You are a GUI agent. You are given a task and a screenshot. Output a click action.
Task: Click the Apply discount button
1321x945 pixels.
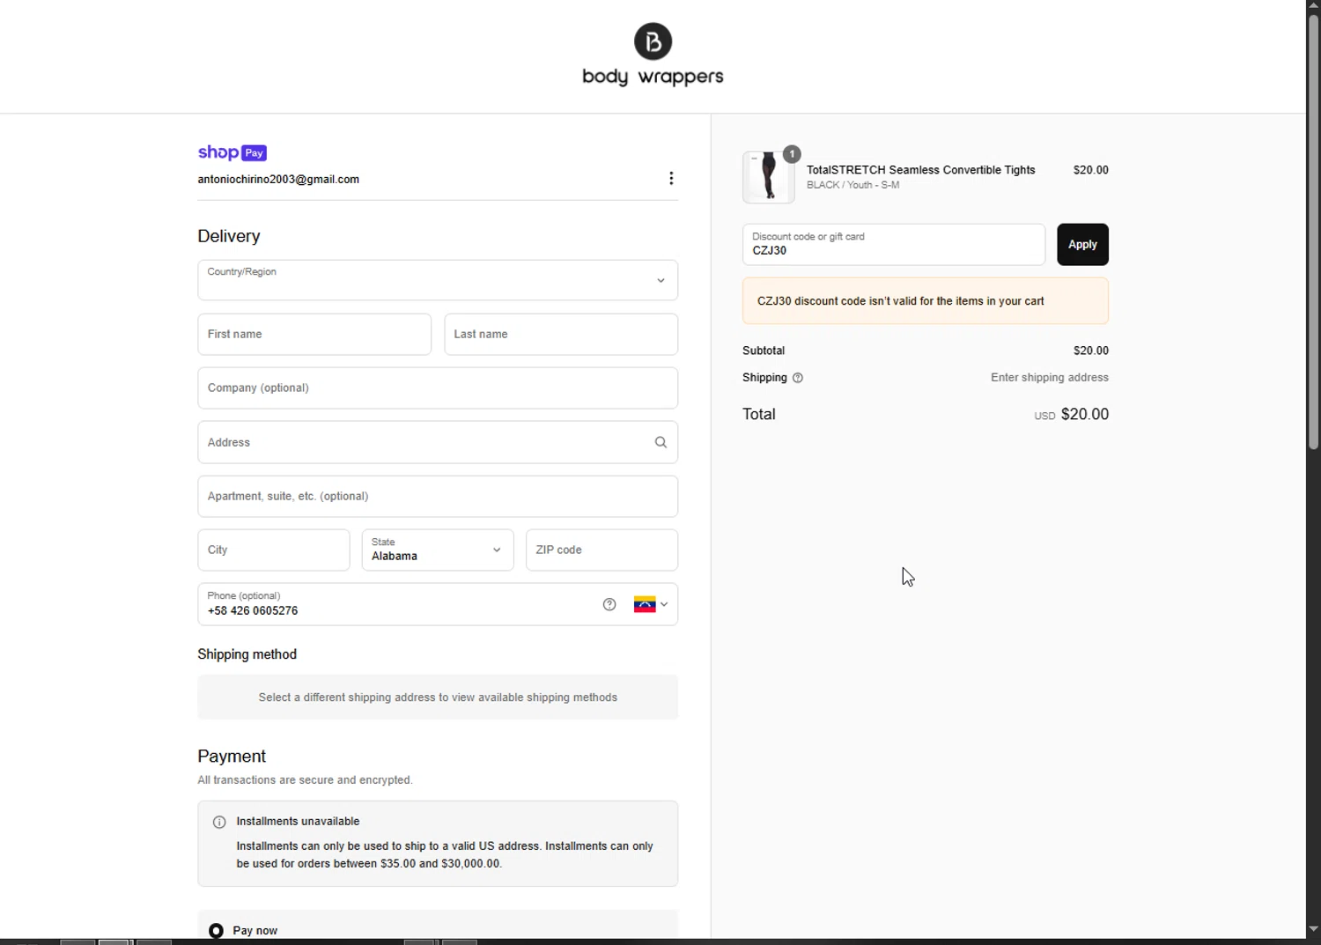1082,244
